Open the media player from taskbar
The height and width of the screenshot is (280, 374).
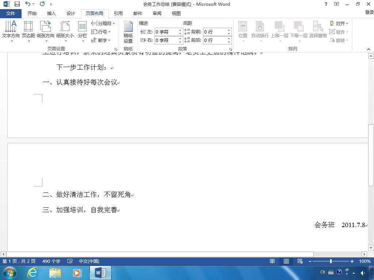(x=77, y=273)
